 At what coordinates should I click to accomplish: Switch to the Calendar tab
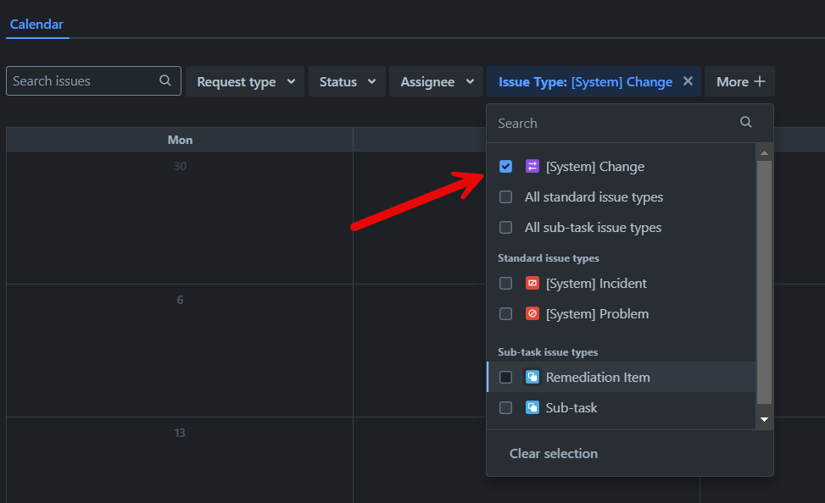click(37, 25)
